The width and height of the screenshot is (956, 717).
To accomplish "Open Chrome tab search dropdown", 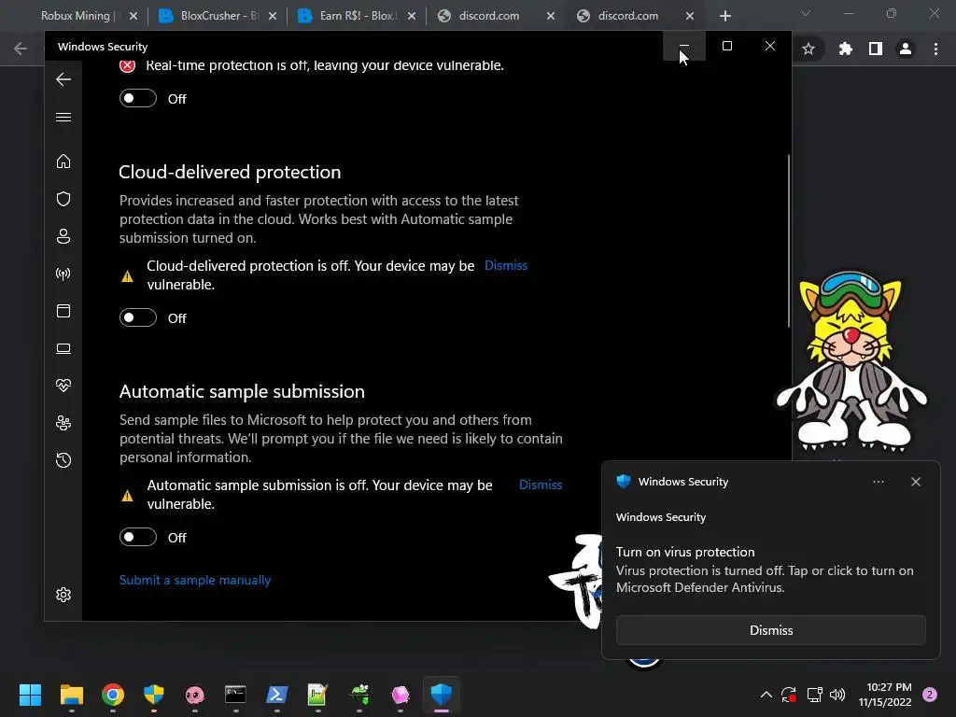I will 806,13.
